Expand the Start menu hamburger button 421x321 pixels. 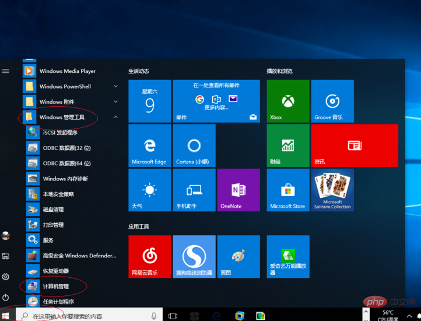[6, 71]
